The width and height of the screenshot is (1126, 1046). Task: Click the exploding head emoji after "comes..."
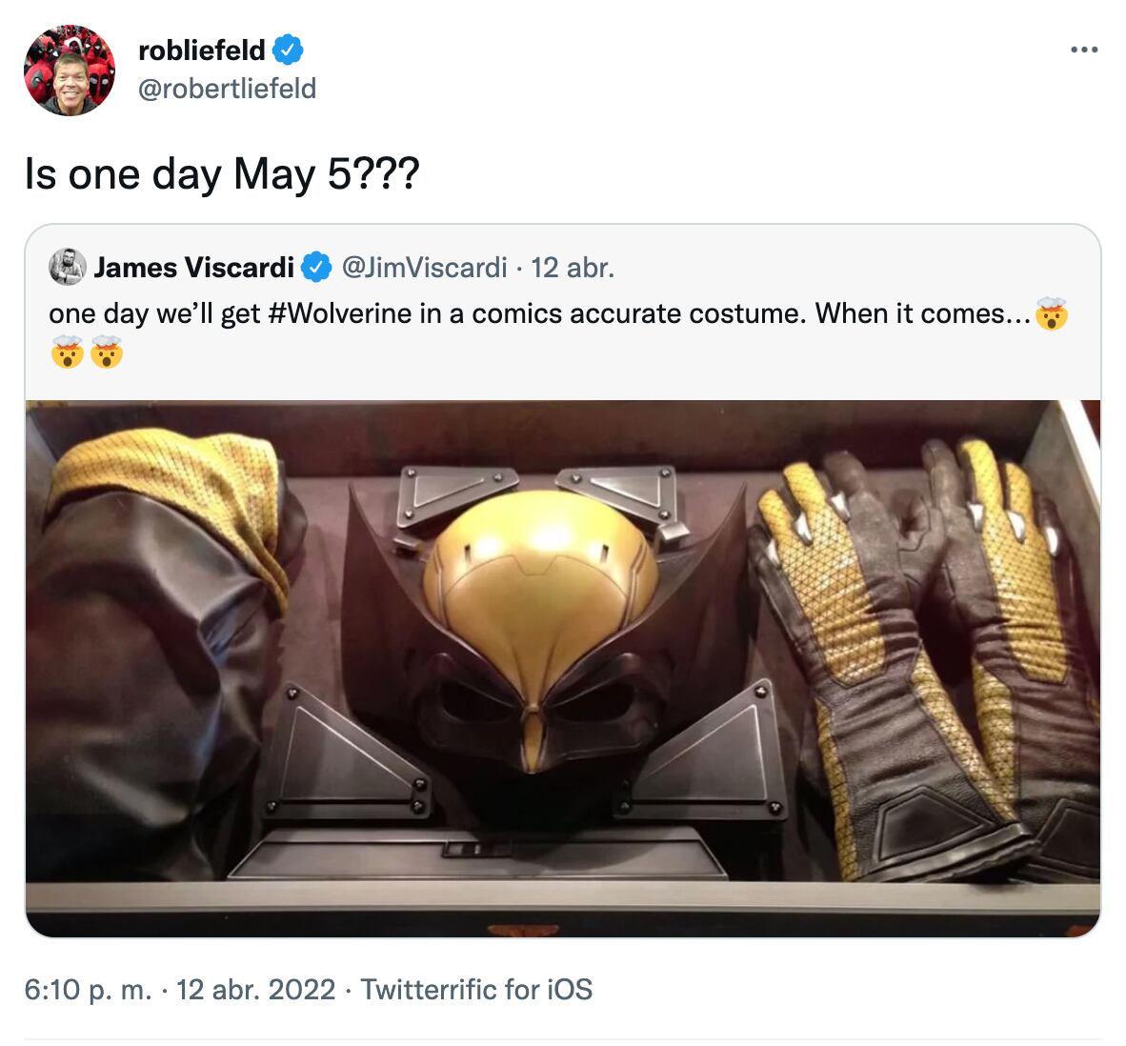pos(1051,313)
